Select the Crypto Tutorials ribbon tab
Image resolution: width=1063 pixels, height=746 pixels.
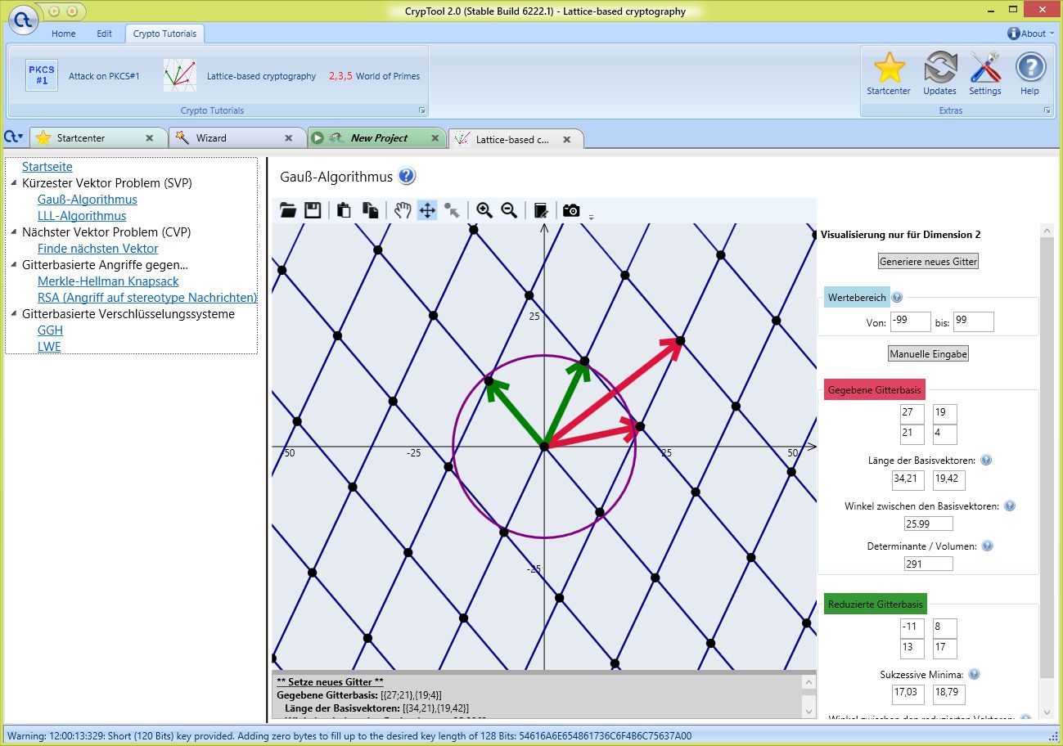pos(164,34)
